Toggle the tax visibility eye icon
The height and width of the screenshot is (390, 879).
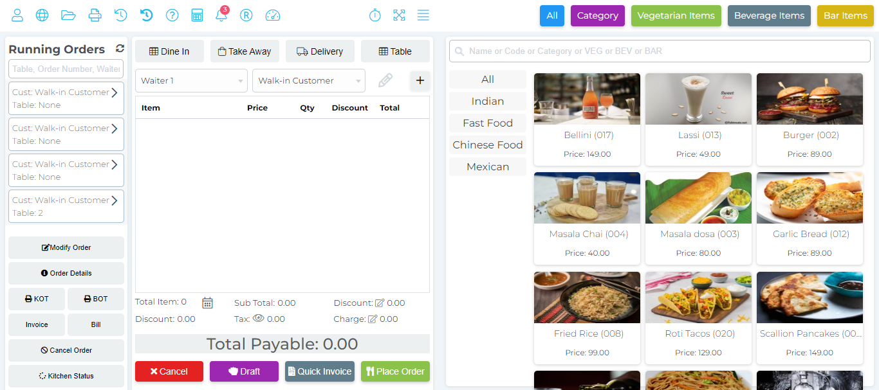(259, 318)
